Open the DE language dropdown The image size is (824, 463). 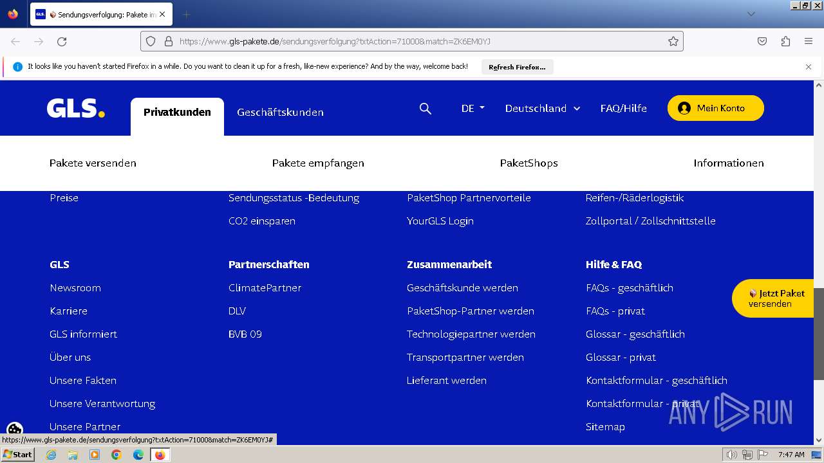tap(473, 108)
